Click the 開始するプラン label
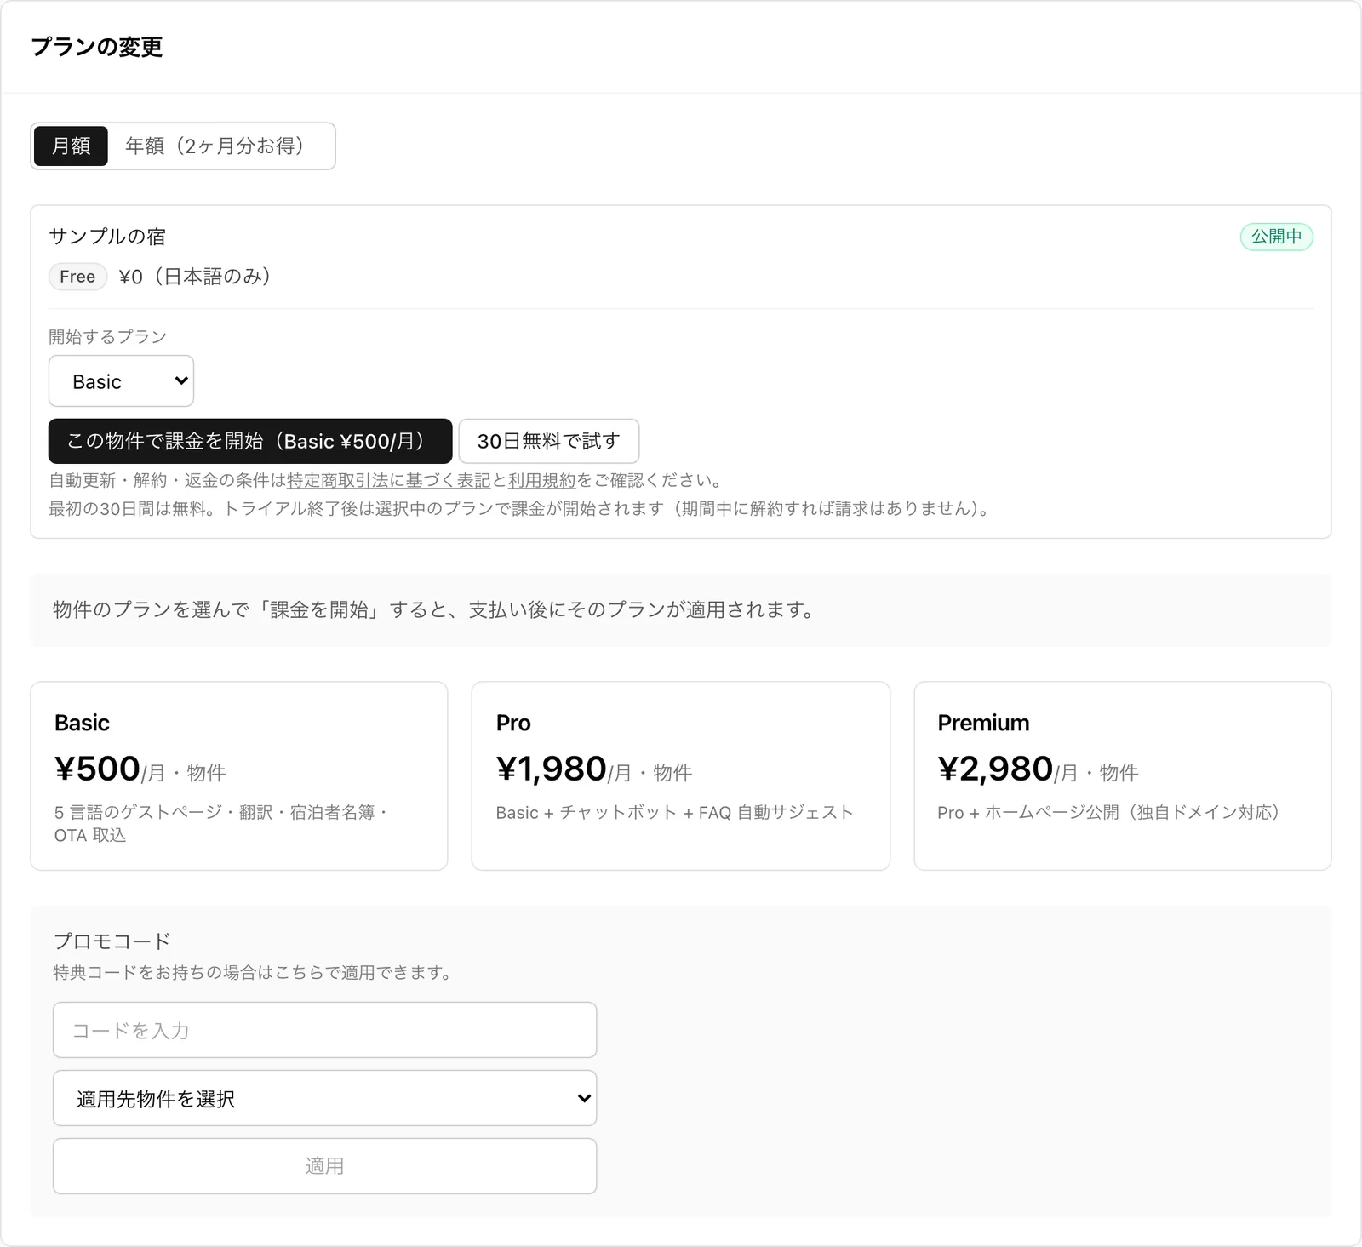This screenshot has width=1362, height=1247. [107, 336]
